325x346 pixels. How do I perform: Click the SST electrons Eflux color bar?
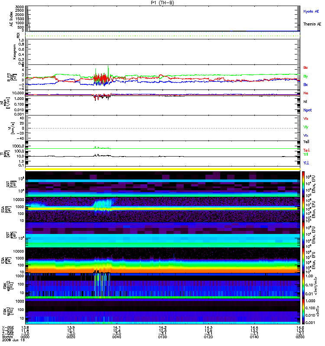[303, 235]
